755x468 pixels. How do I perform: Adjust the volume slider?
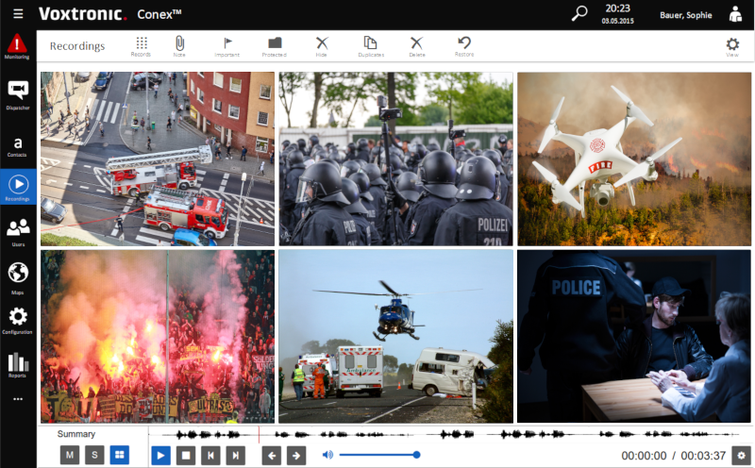[377, 455]
